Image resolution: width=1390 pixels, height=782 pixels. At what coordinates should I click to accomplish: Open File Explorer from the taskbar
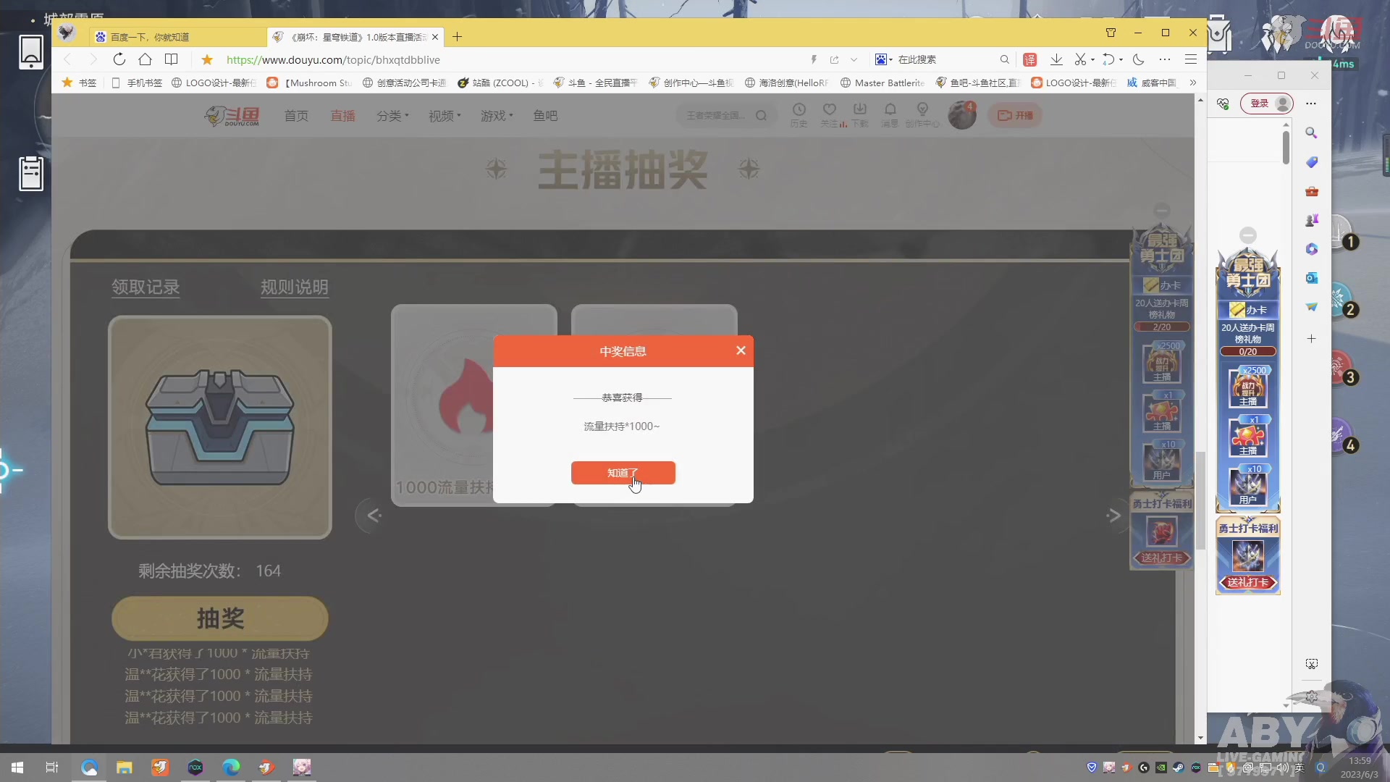click(125, 767)
